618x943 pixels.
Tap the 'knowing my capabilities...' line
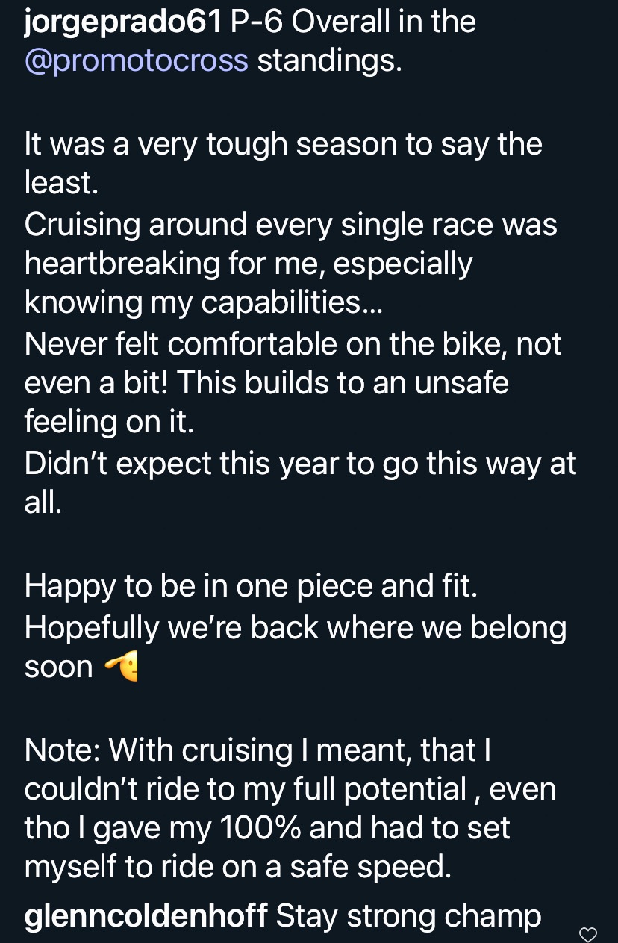(203, 302)
